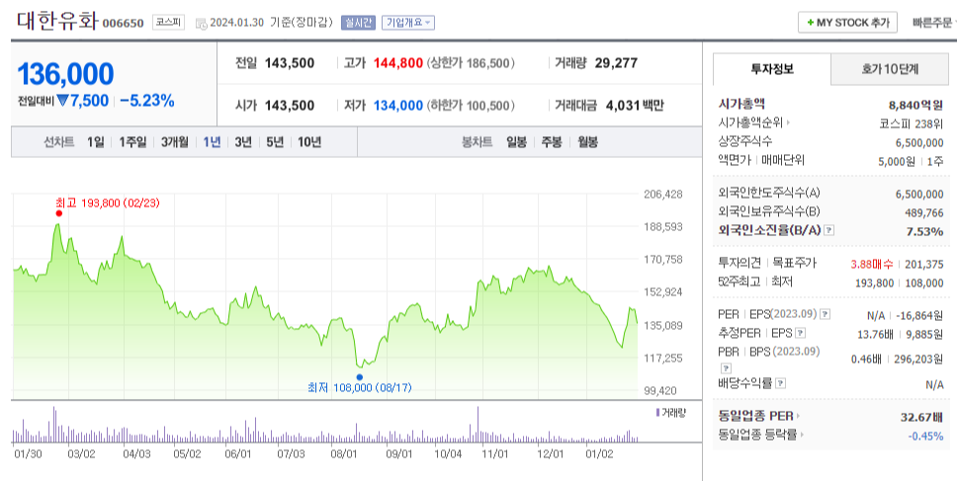This screenshot has width=957, height=481.
Task: Click help icon next to 배당수익률
Action: tap(781, 383)
